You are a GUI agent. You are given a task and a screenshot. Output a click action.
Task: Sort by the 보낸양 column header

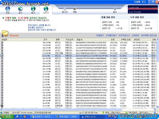(141, 40)
